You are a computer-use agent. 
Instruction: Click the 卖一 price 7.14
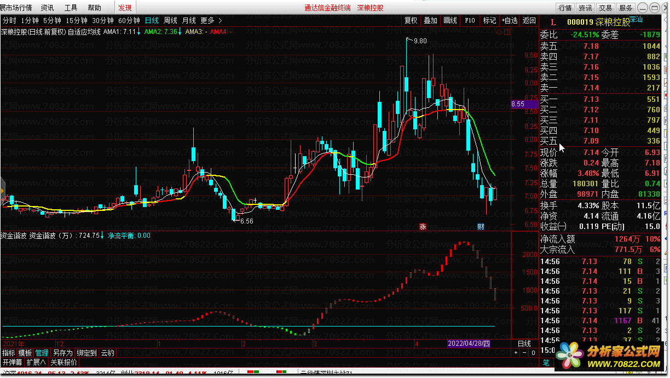point(591,88)
